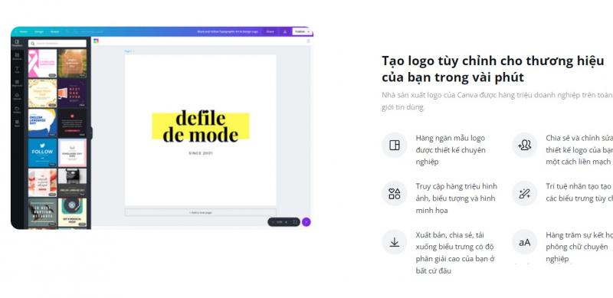Pick the typewriter black-and-white template

[72, 182]
